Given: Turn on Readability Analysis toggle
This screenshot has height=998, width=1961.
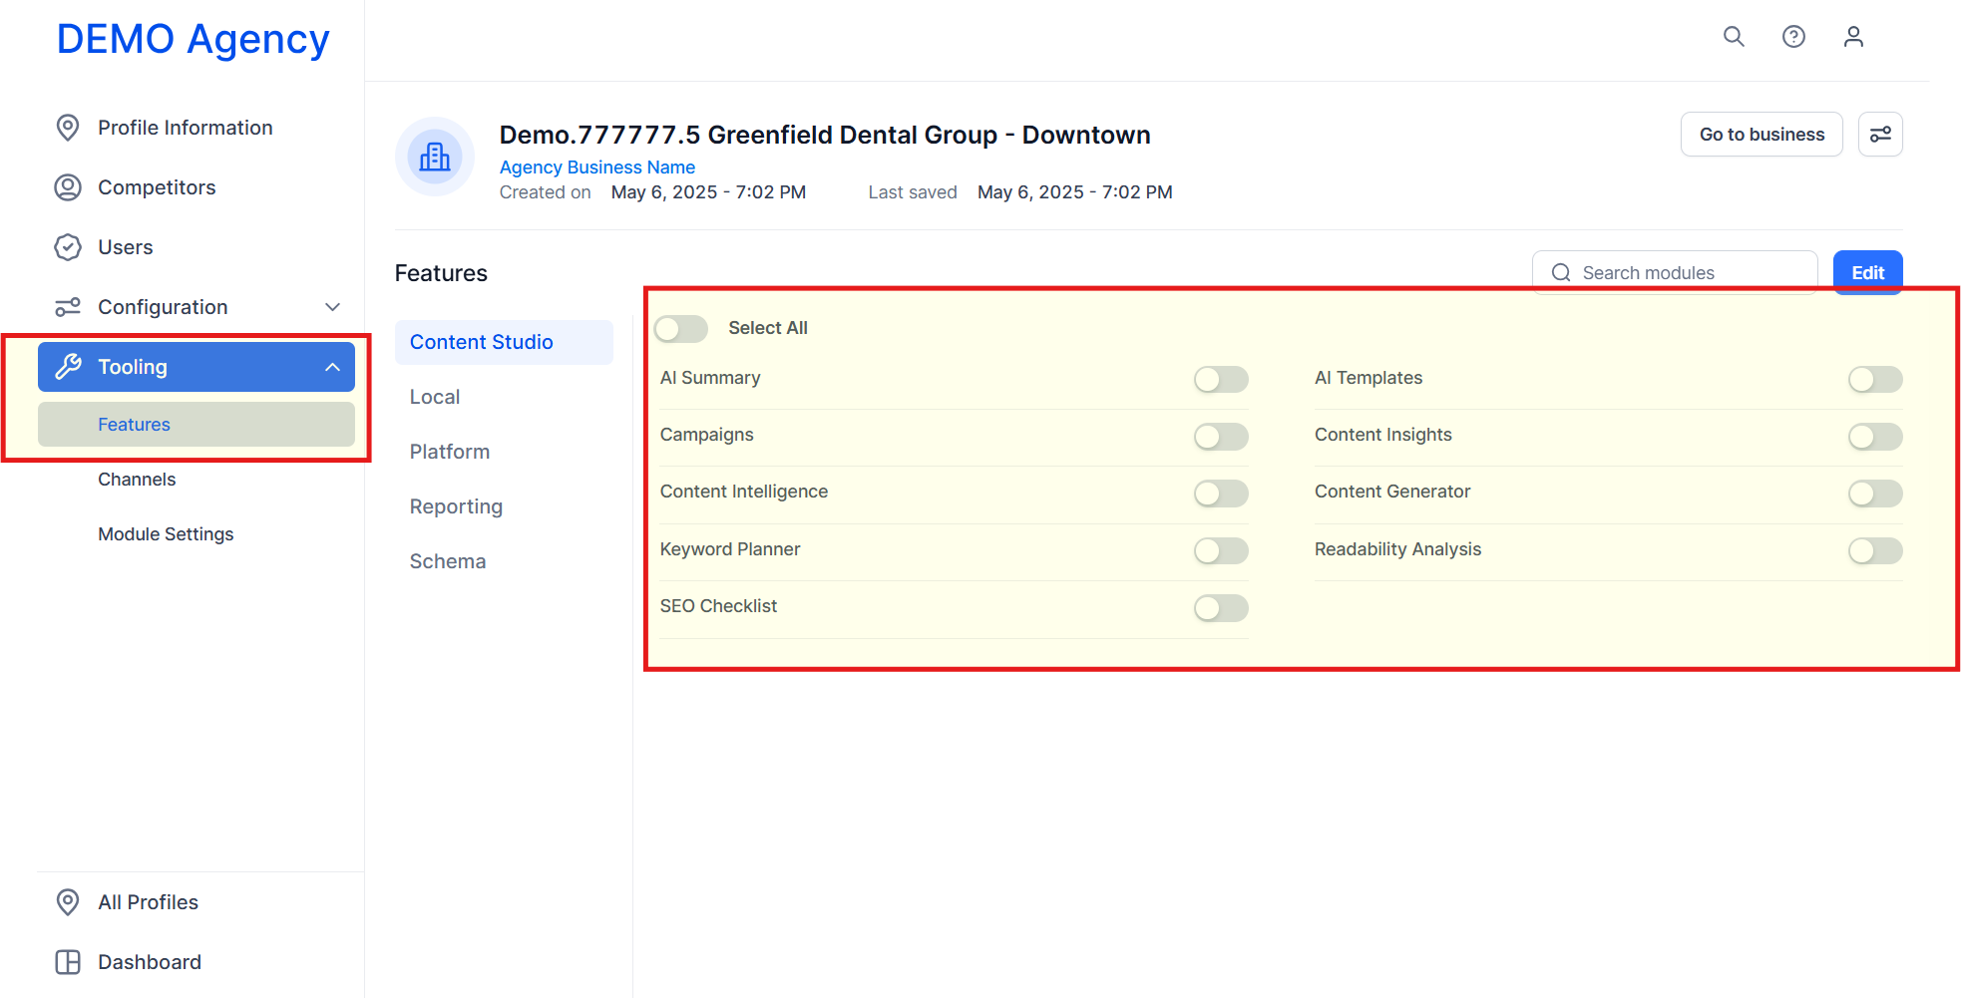Looking at the screenshot, I should (x=1875, y=550).
